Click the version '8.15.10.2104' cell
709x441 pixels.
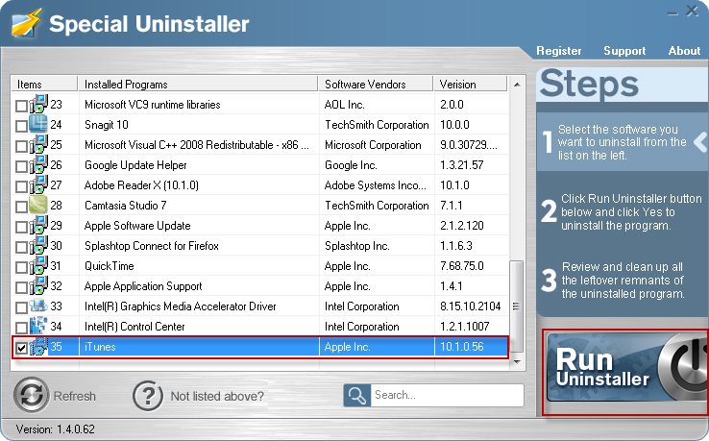[470, 306]
